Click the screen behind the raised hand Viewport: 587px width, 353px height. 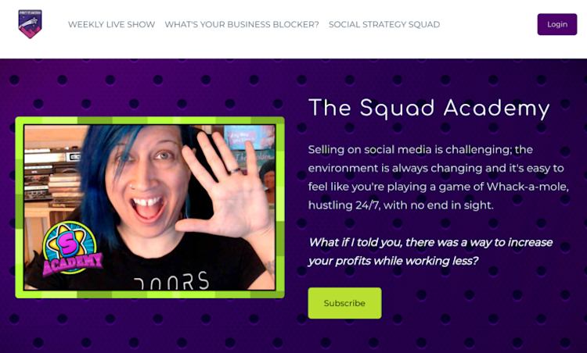pos(248,138)
